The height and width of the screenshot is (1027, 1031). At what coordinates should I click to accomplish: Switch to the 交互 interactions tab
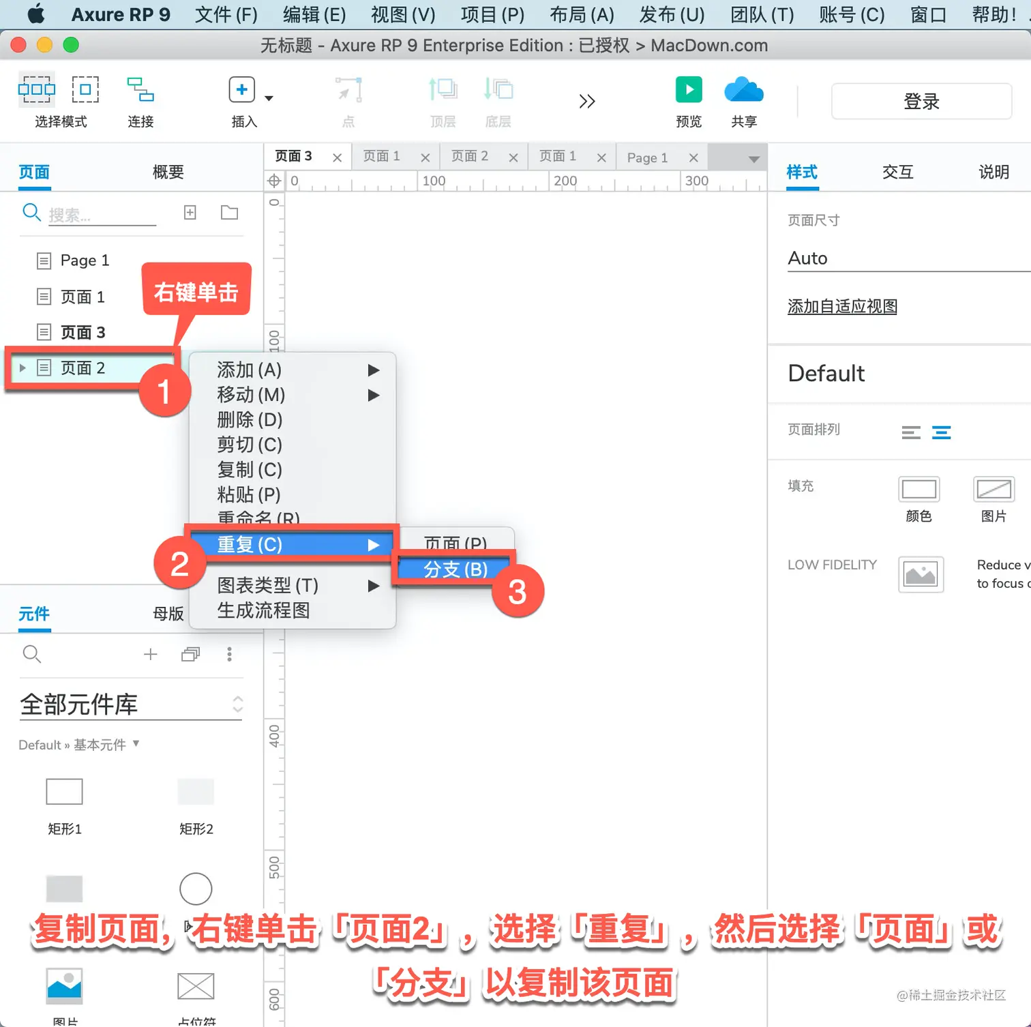point(897,172)
